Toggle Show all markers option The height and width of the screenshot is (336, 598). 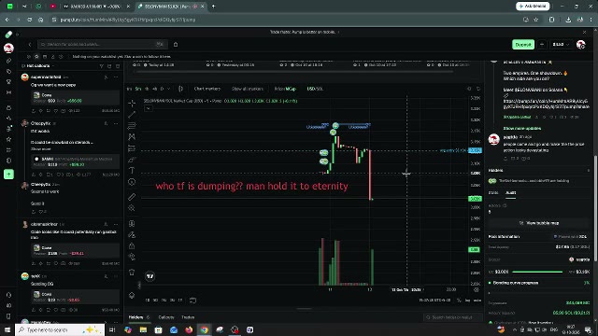pos(248,89)
